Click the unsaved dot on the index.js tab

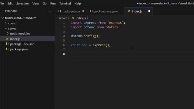[149, 11]
